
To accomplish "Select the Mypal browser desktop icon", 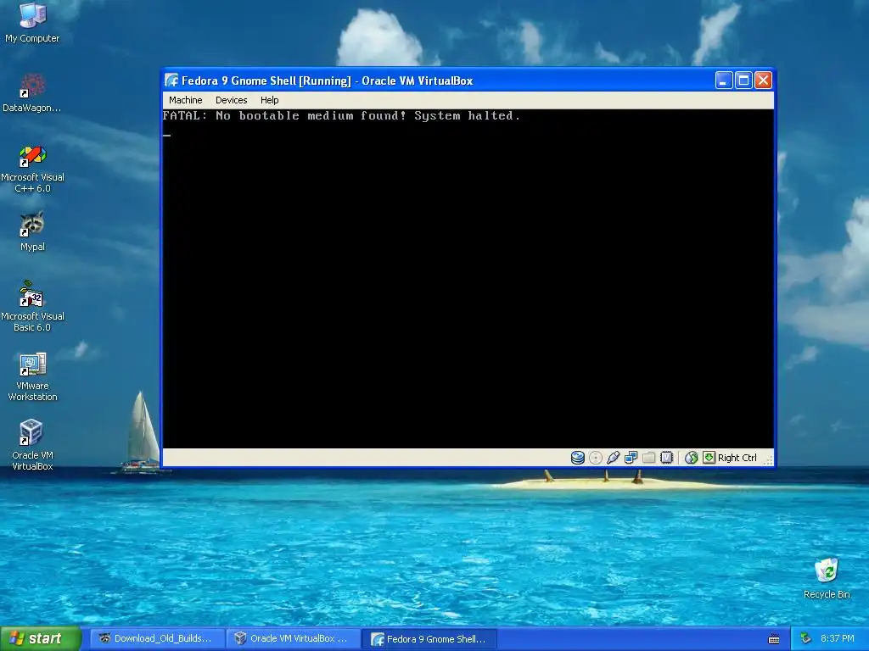I will pyautogui.click(x=32, y=231).
